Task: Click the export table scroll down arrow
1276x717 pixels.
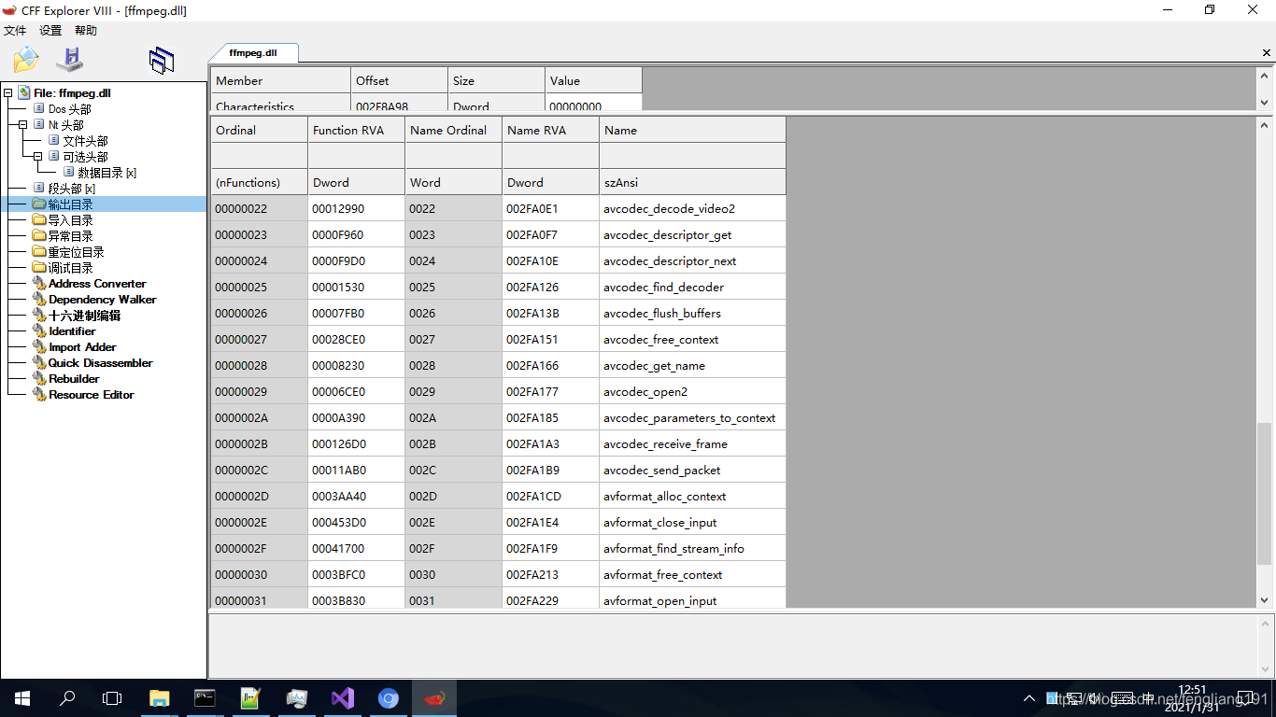Action: [1265, 600]
